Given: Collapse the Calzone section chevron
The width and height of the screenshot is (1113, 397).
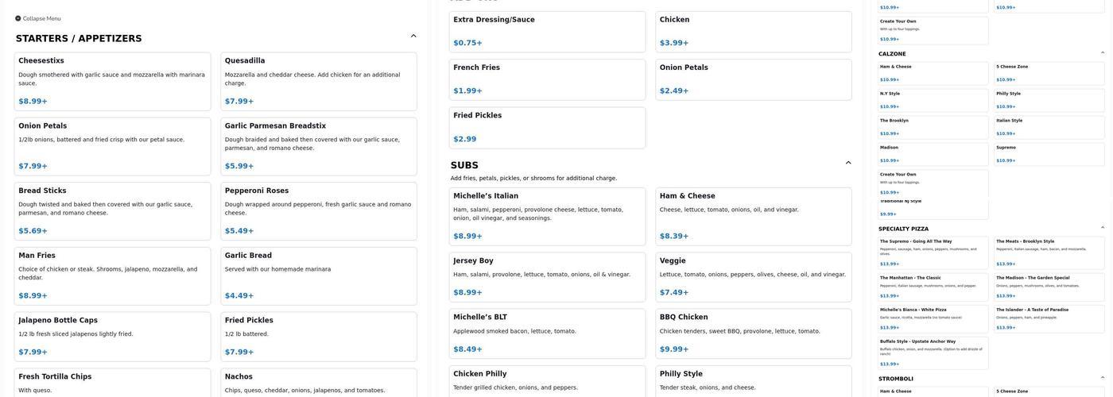Looking at the screenshot, I should tap(1102, 53).
